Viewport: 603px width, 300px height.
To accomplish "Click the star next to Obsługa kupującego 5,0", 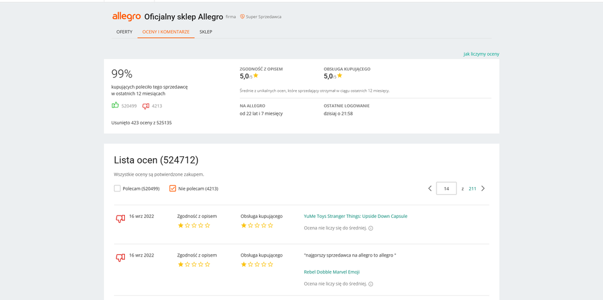I will point(340,76).
